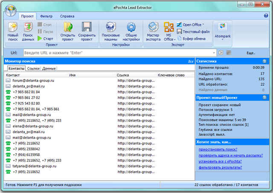Open Поисковые машины settings icon
Viewport: 273px width, 193px height.
pyautogui.click(x=111, y=27)
